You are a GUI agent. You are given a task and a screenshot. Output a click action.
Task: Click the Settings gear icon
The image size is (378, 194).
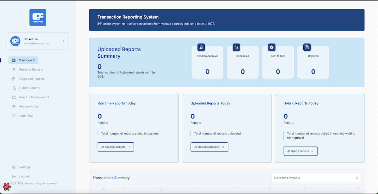point(14,167)
